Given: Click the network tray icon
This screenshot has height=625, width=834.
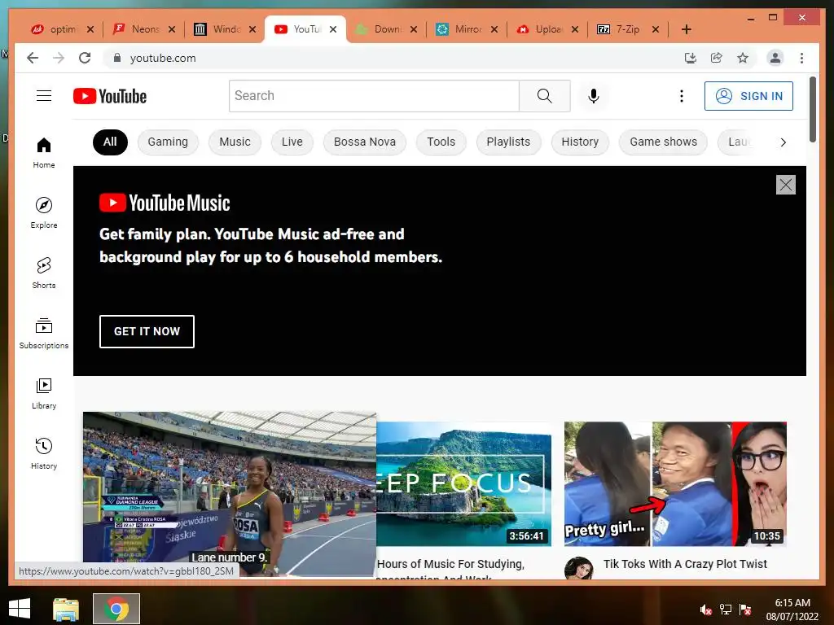Looking at the screenshot, I should [x=726, y=610].
